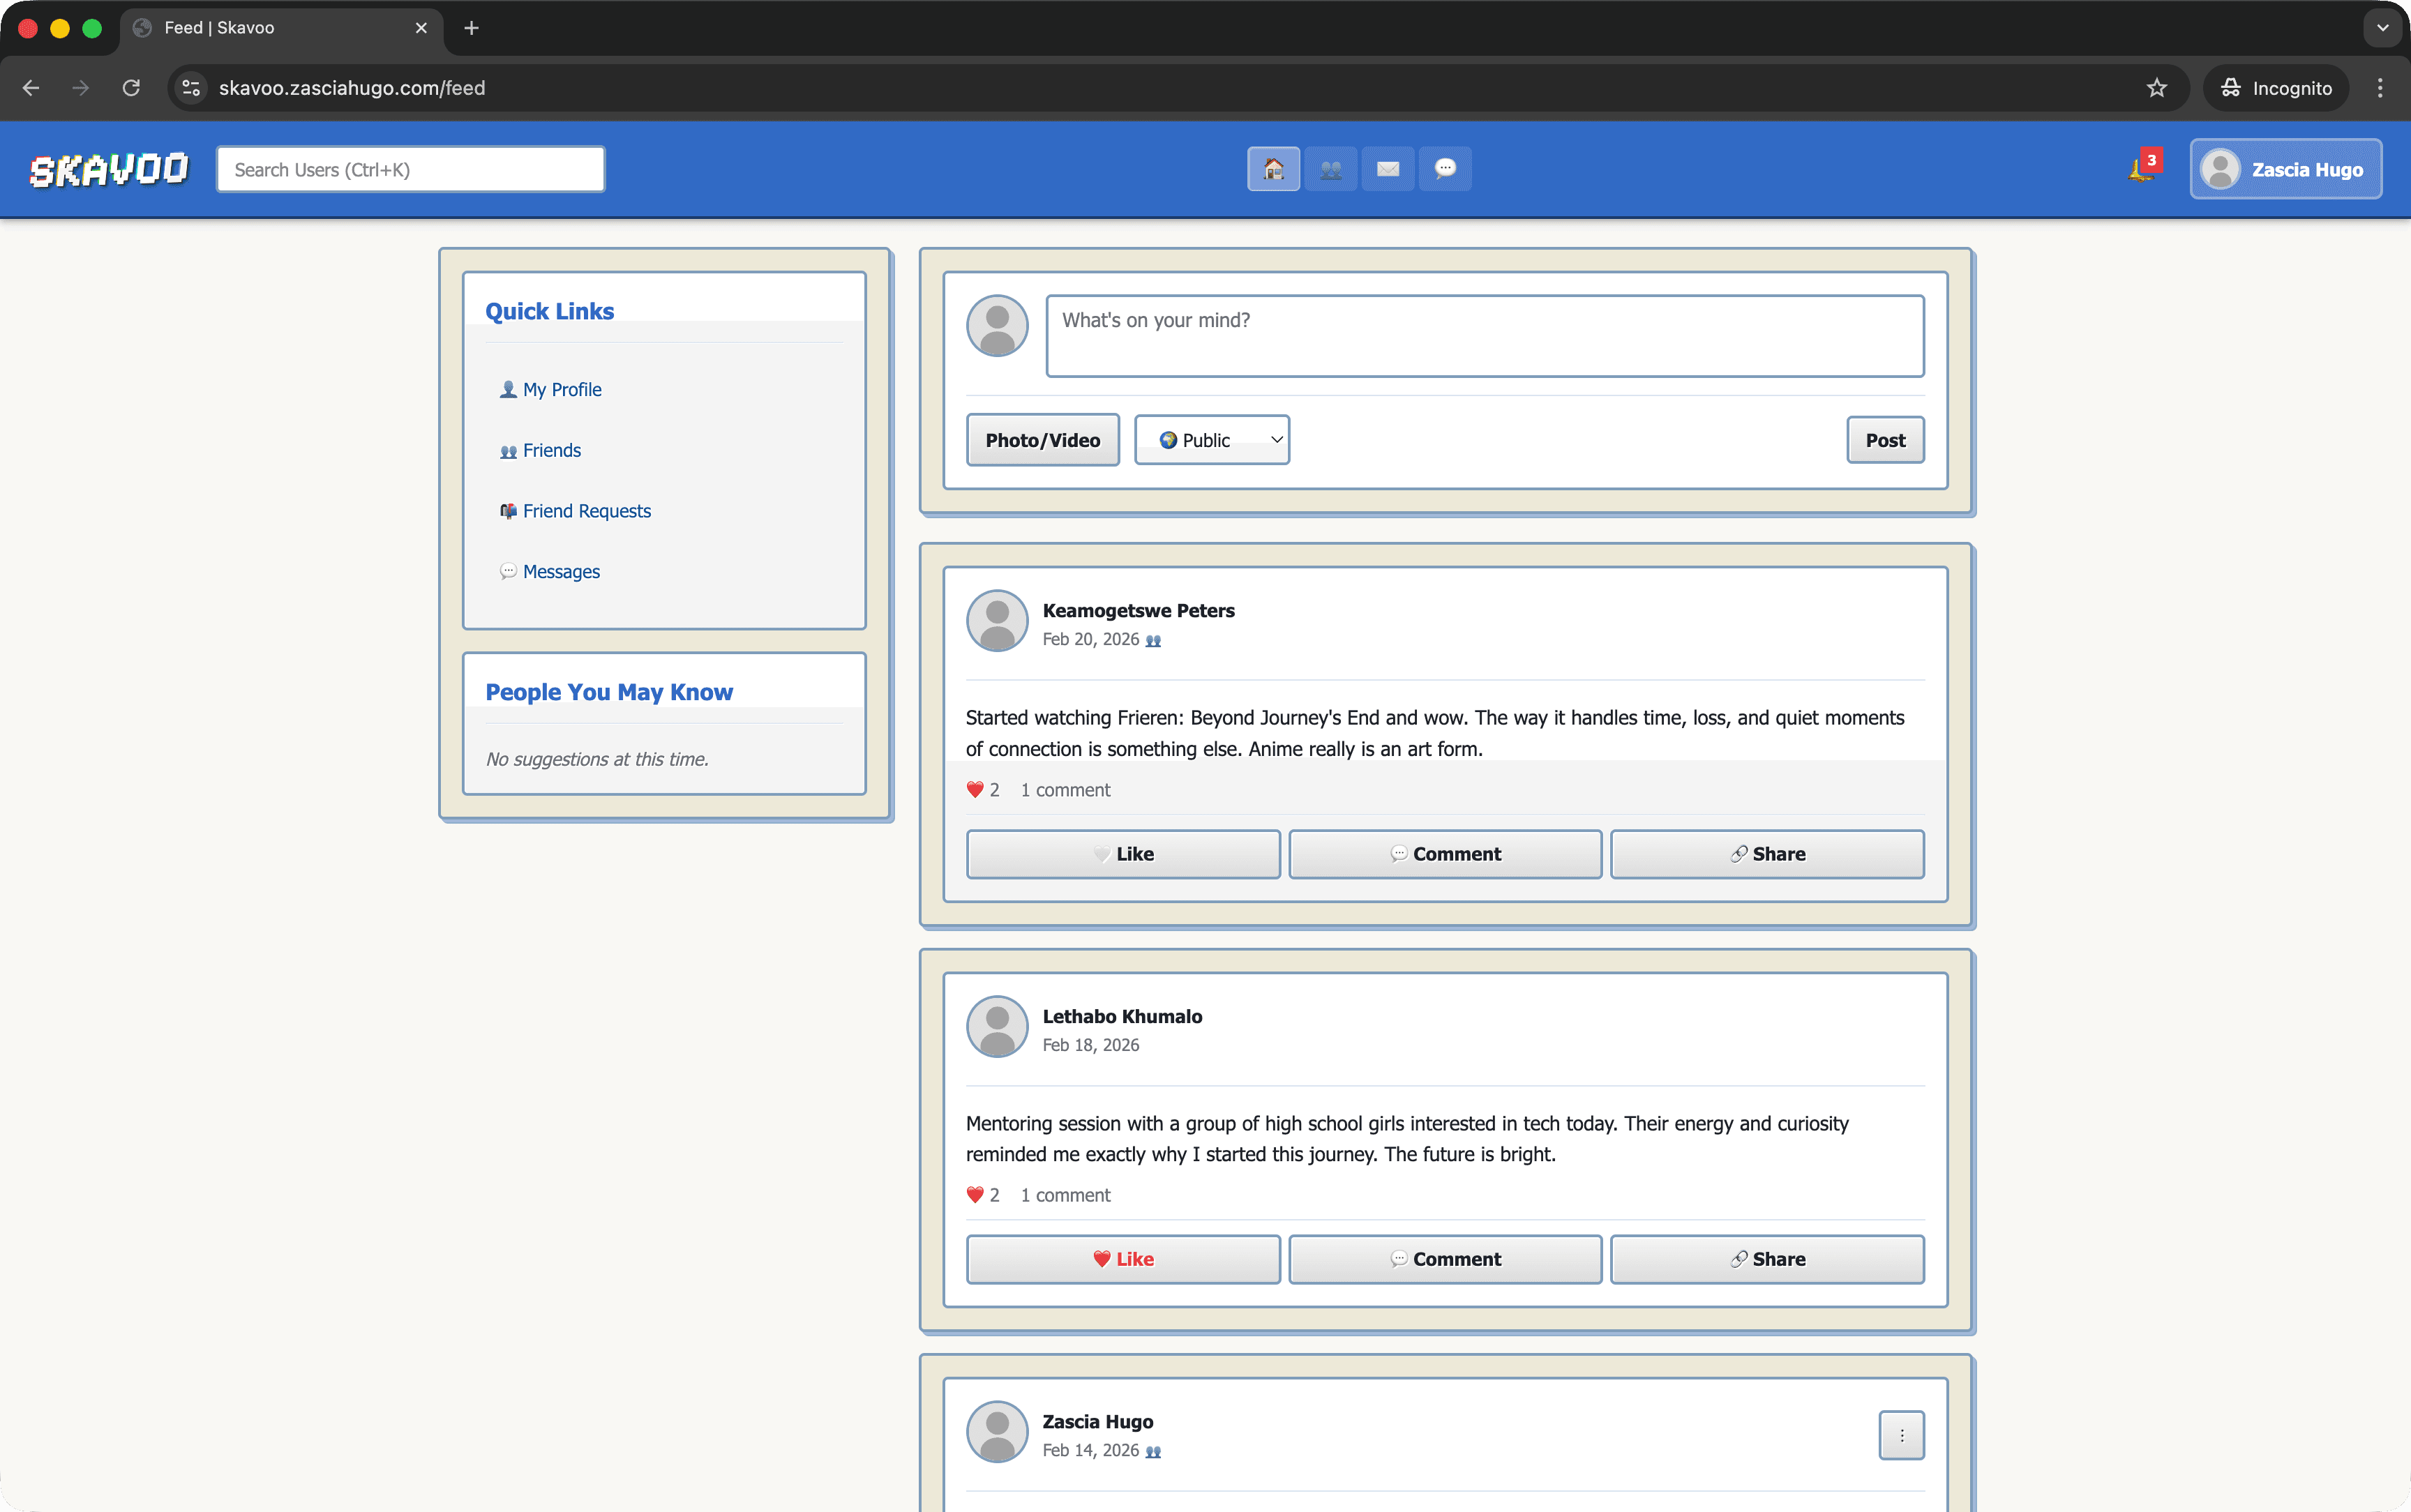Open the Zascia Hugo account menu
This screenshot has width=2411, height=1512.
2285,169
